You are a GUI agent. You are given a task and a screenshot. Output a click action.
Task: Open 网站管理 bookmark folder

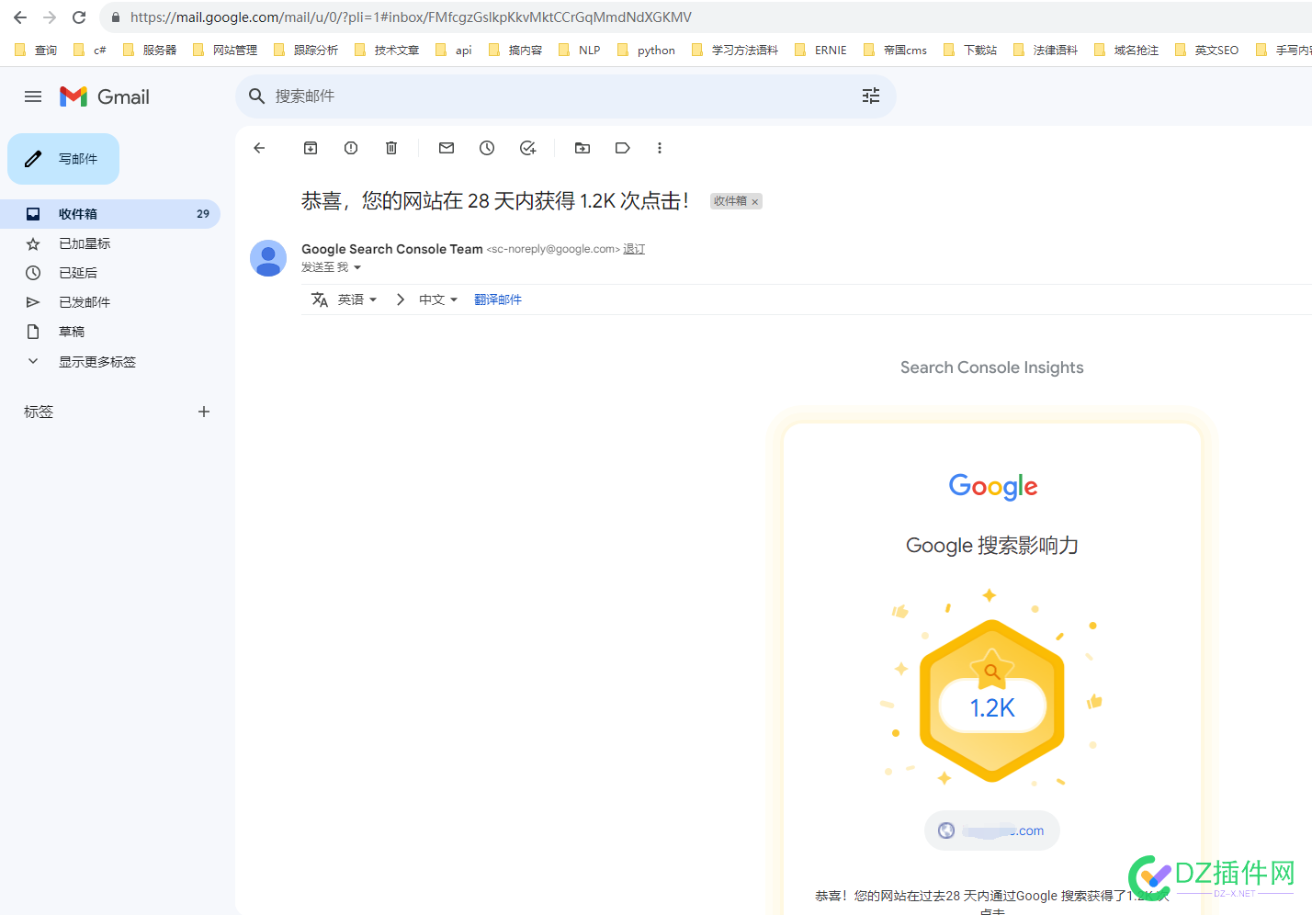click(x=225, y=50)
